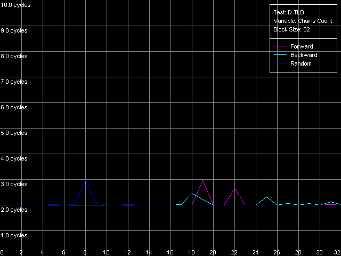Viewport: 341px width, 256px height.
Task: Click the x-axis tick label 16
Action: [x=170, y=252]
